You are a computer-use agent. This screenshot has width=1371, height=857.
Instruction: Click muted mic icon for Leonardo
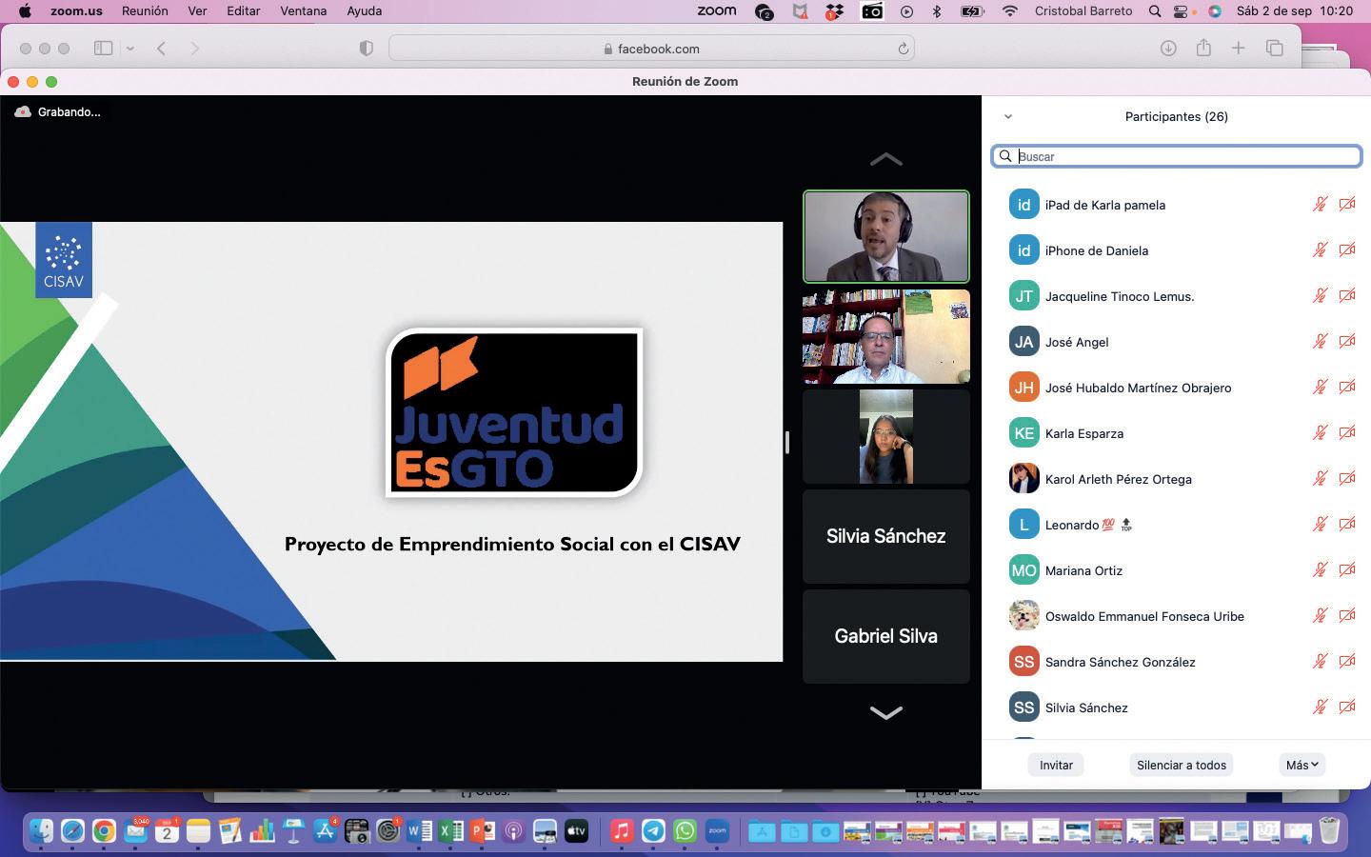1321,525
